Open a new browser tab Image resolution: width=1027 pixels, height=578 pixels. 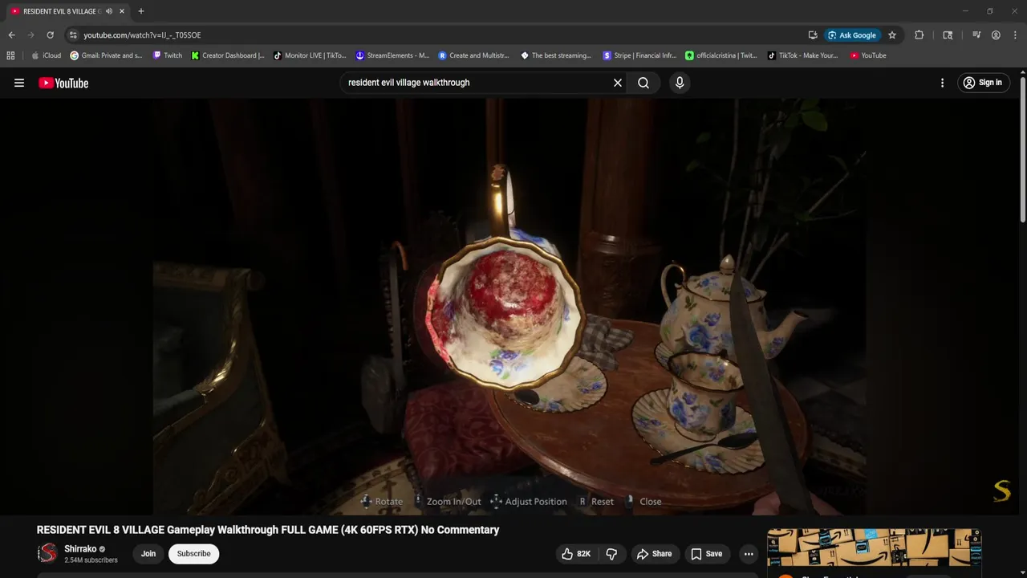click(x=141, y=11)
